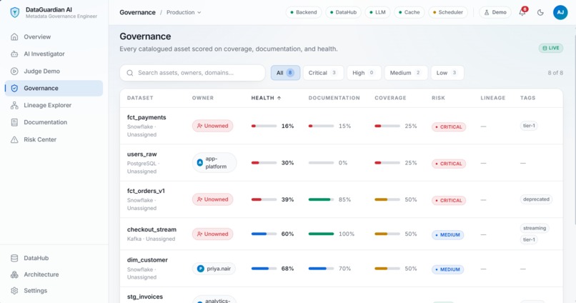Sort by COVERAGE column header
Image resolution: width=576 pixels, height=303 pixels.
[x=390, y=98]
